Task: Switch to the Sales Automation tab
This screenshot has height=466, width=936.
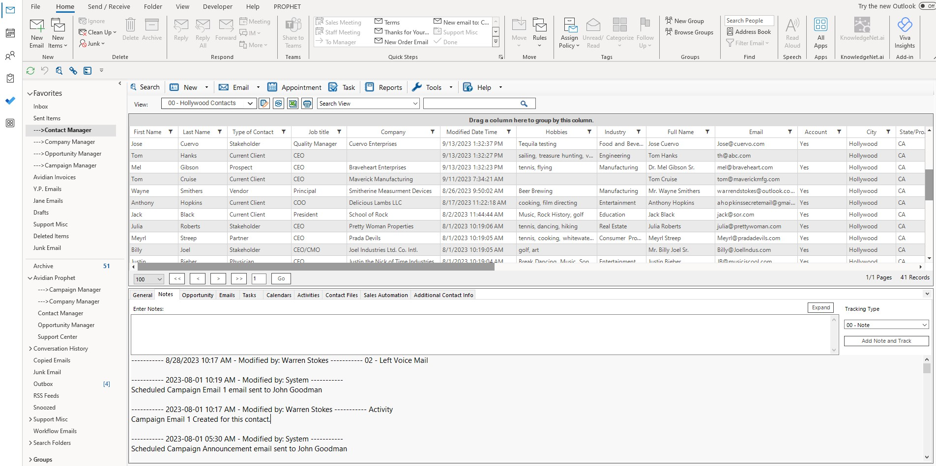Action: [386, 295]
